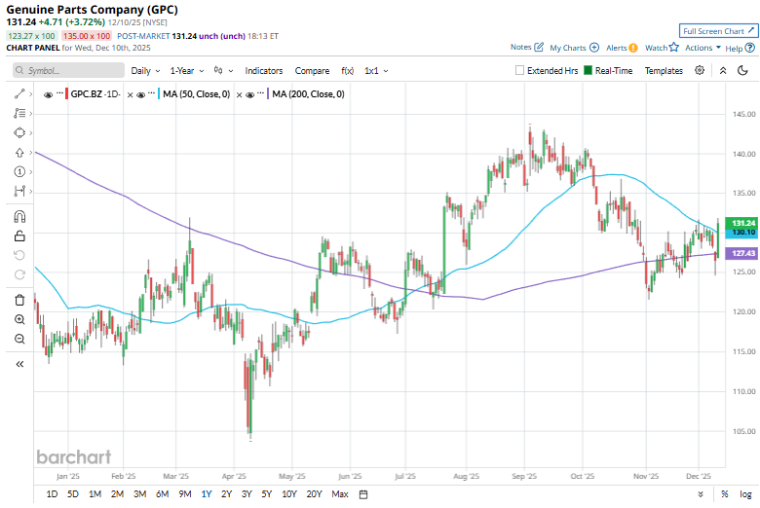
Task: Open the Indicators menu
Action: (263, 71)
